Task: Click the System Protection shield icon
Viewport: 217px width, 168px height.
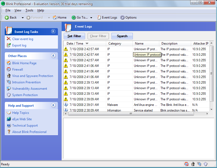Action: pos(9,95)
